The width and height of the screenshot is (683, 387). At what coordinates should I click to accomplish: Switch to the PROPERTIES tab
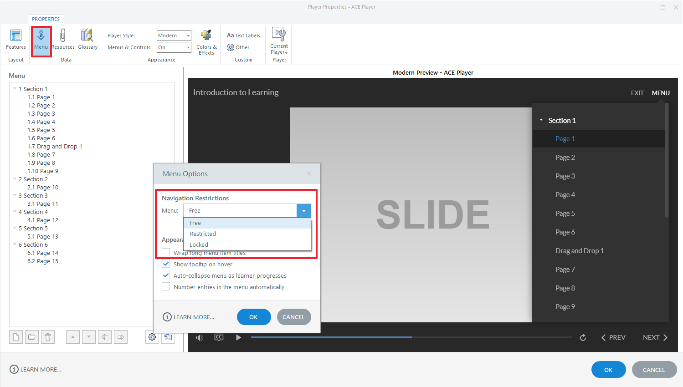pos(46,19)
